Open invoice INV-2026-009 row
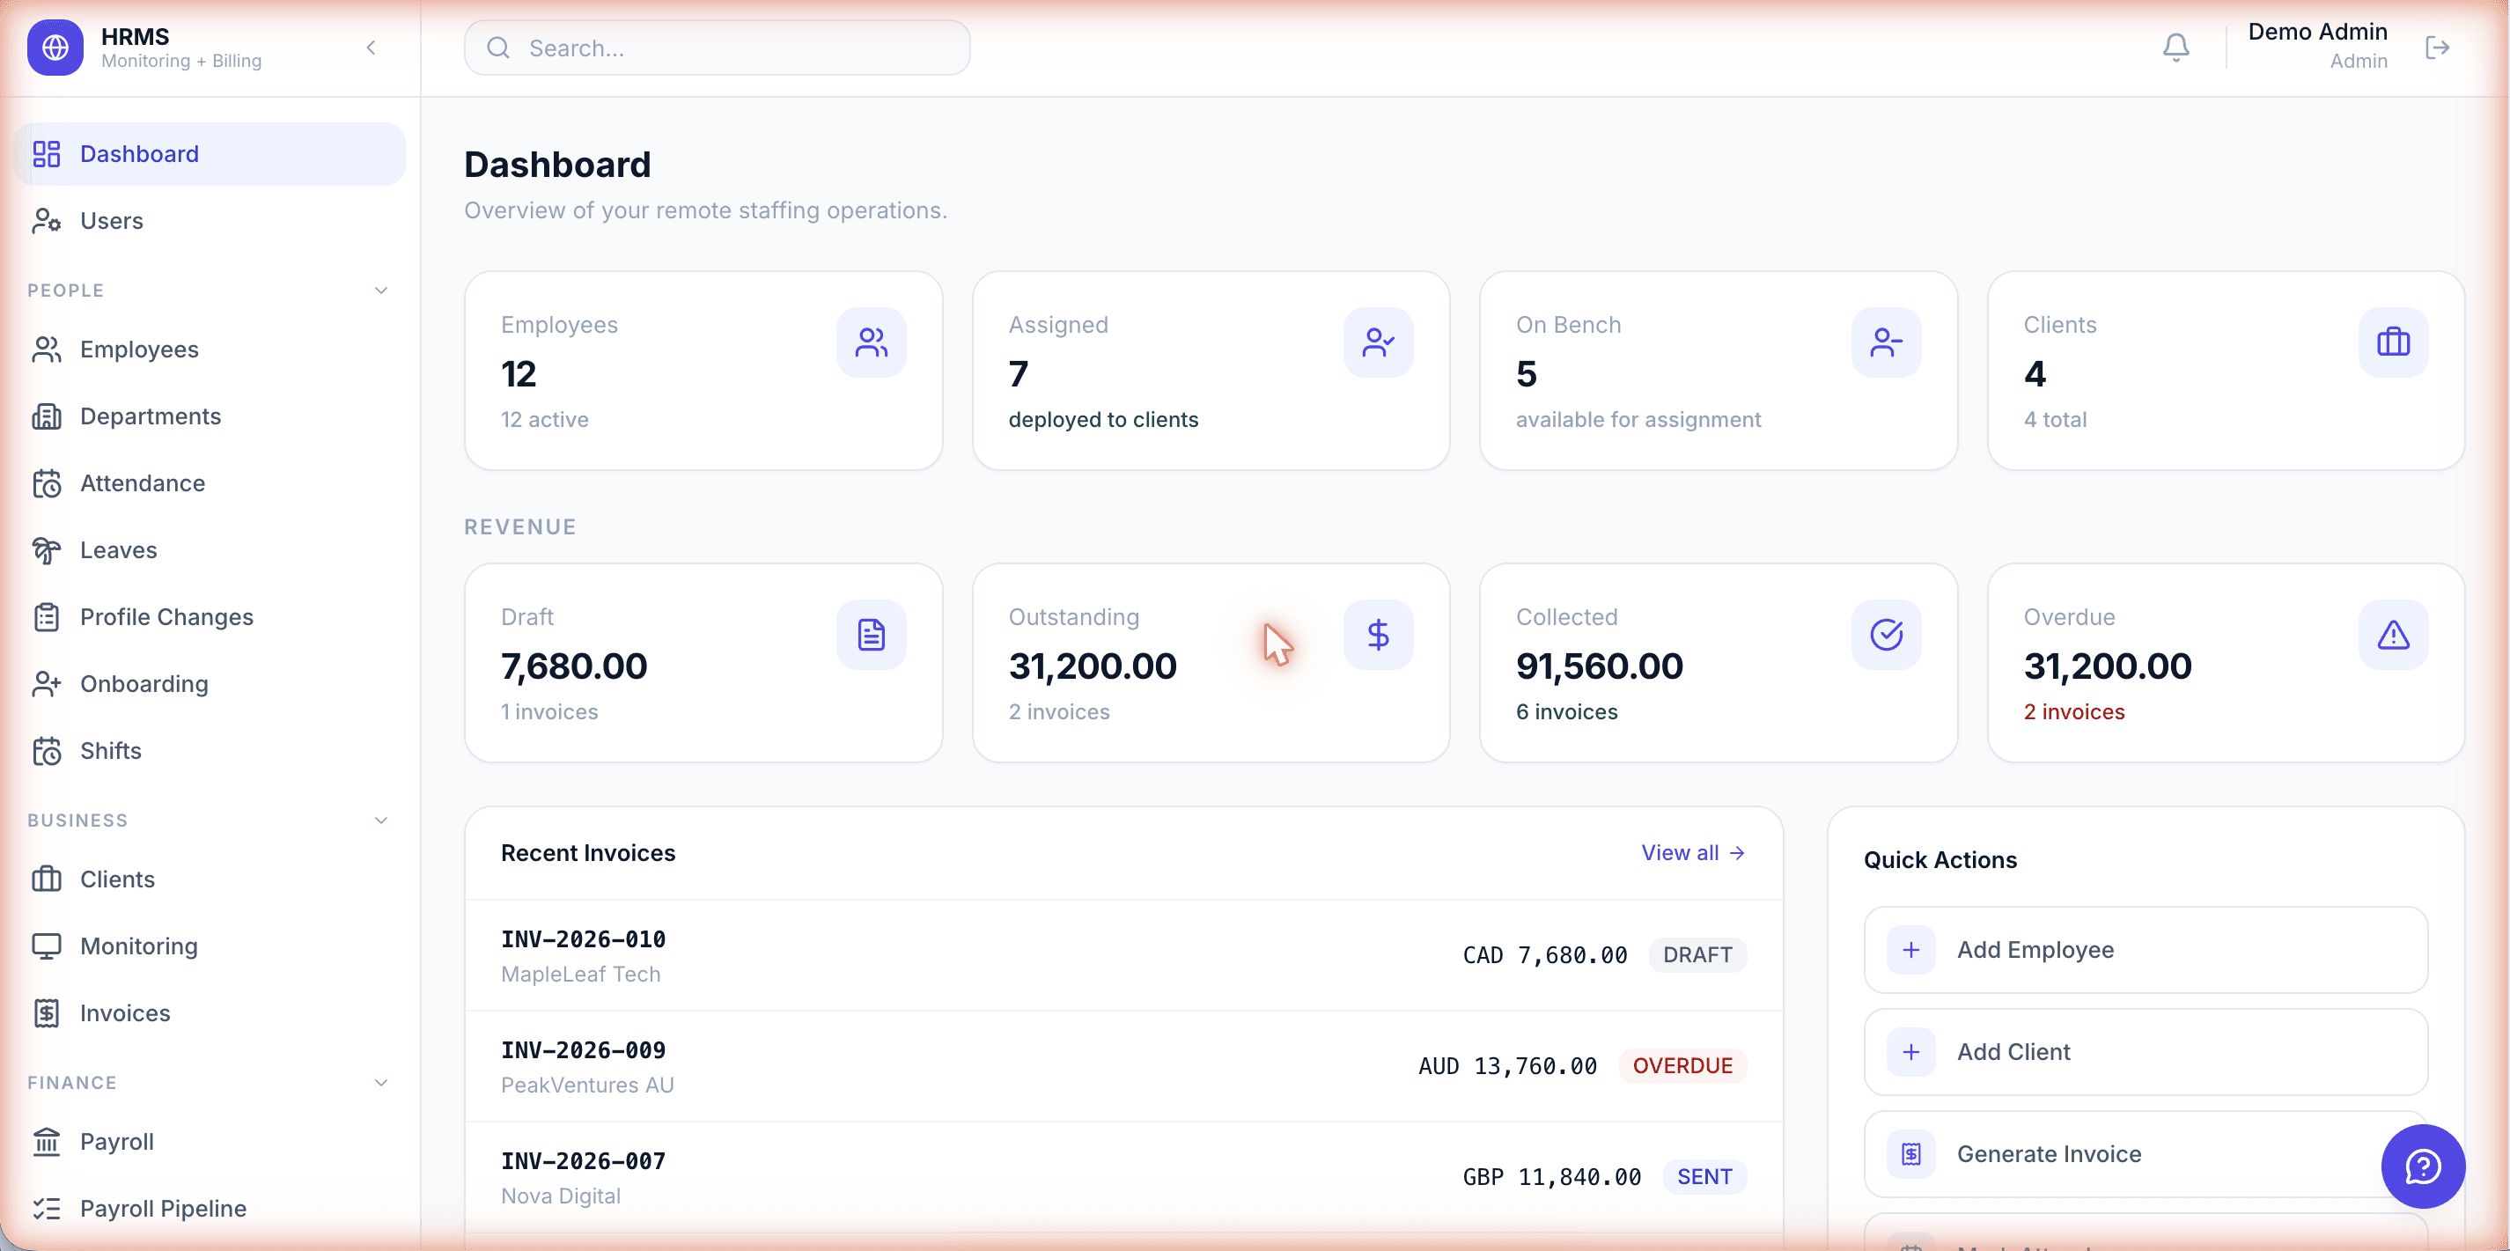 (x=1123, y=1067)
